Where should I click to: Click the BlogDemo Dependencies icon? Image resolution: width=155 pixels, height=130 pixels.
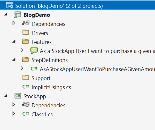coord(26,24)
